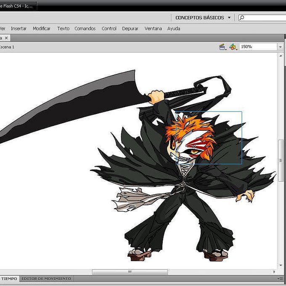This screenshot has width=286, height=286.
Task: Click the vertical scrollbar down arrow
Action: coord(281,265)
